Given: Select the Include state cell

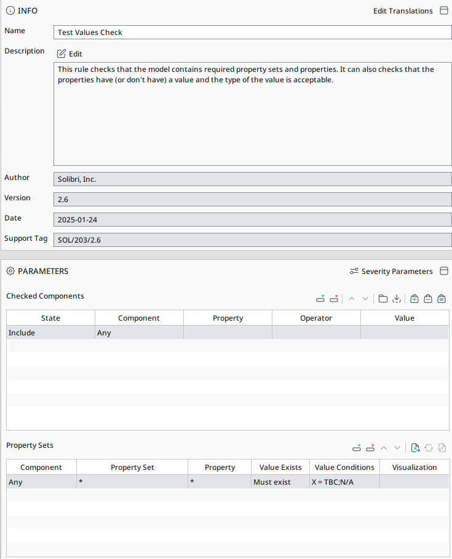Looking at the screenshot, I should click(50, 332).
